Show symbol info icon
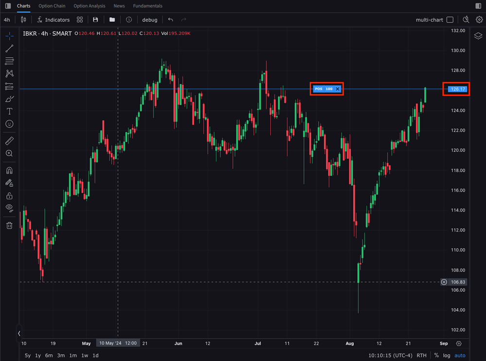This screenshot has width=486, height=361. (129, 19)
